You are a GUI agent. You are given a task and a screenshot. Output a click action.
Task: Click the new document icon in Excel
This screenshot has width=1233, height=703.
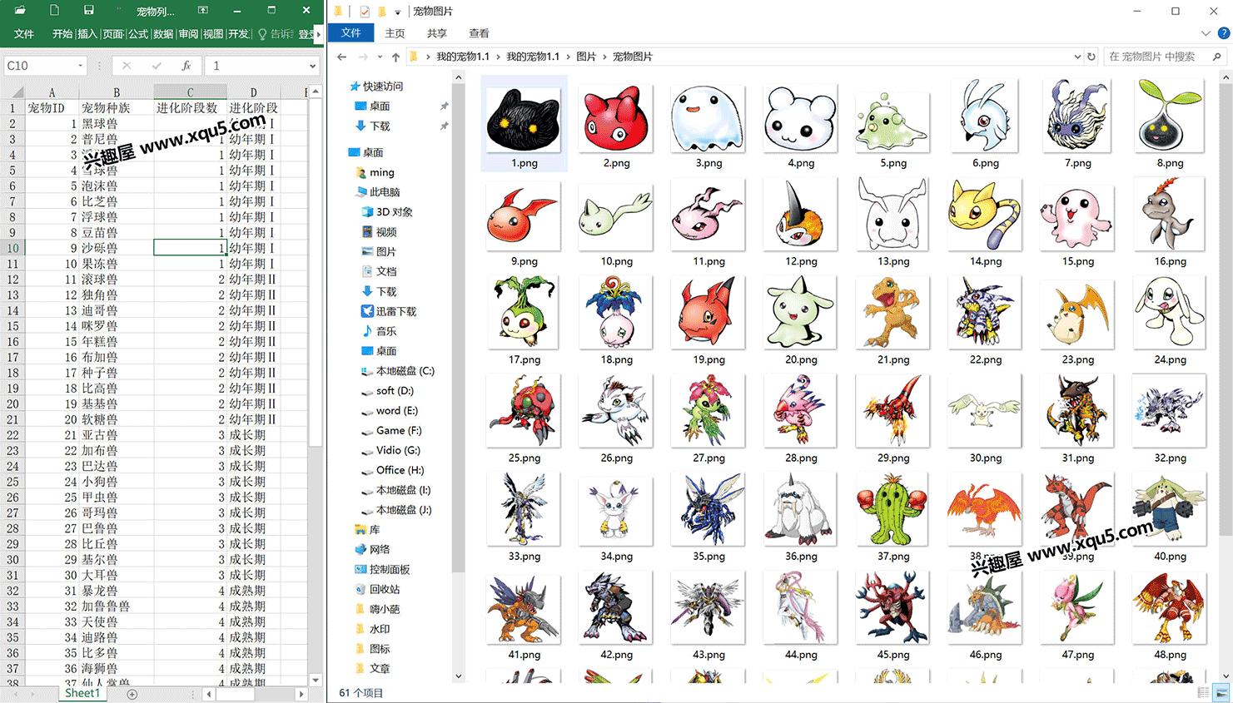54,10
